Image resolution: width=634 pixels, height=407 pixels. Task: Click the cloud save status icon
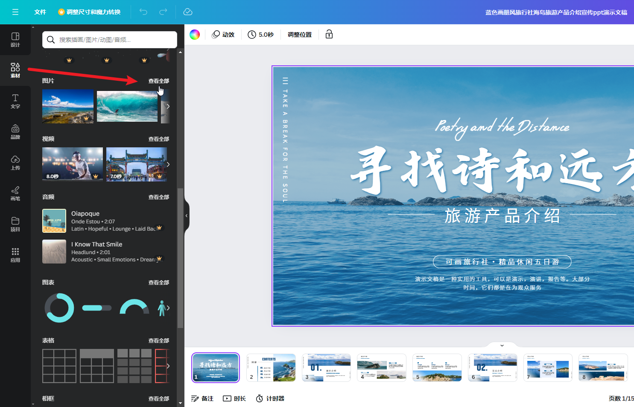coord(188,12)
